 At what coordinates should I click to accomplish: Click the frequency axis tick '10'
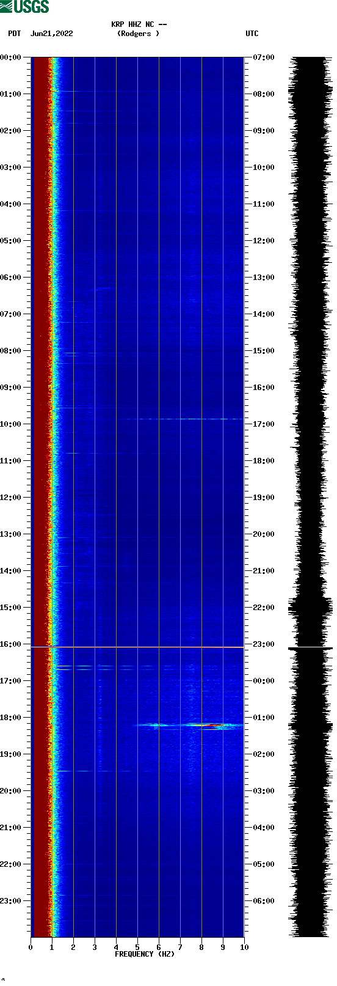click(x=244, y=947)
